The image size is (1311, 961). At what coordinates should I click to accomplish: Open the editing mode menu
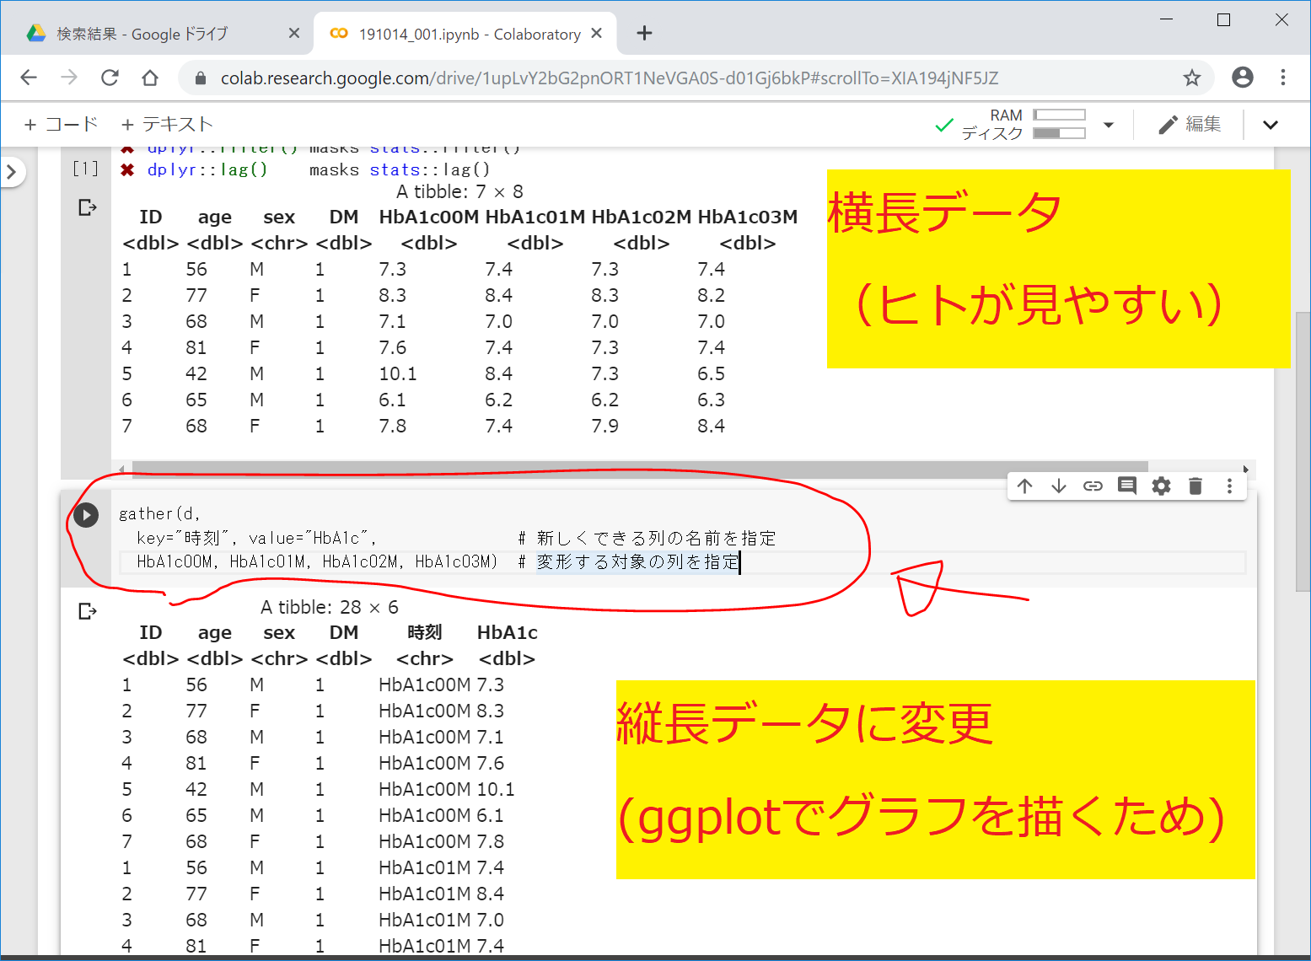click(1190, 125)
